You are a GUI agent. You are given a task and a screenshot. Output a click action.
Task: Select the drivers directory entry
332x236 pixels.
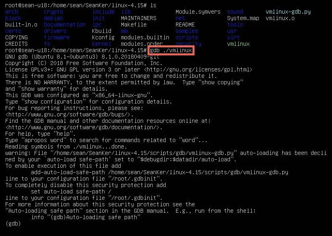[55, 31]
